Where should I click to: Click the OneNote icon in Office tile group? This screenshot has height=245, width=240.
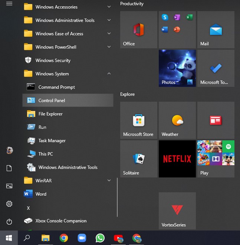[x=177, y=17]
